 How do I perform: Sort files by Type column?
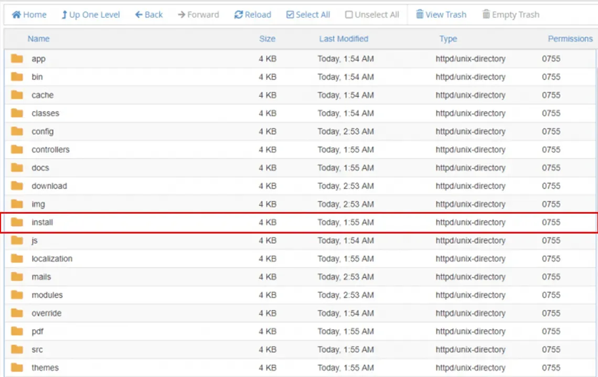click(x=448, y=39)
